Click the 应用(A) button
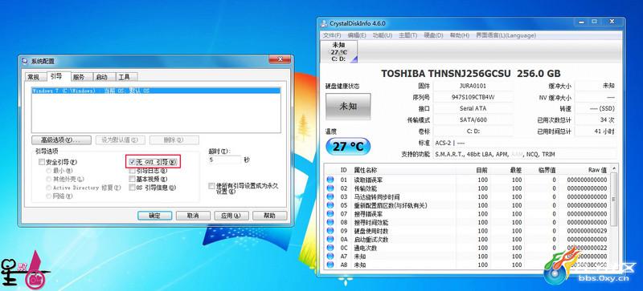The image size is (643, 291). pos(230,216)
